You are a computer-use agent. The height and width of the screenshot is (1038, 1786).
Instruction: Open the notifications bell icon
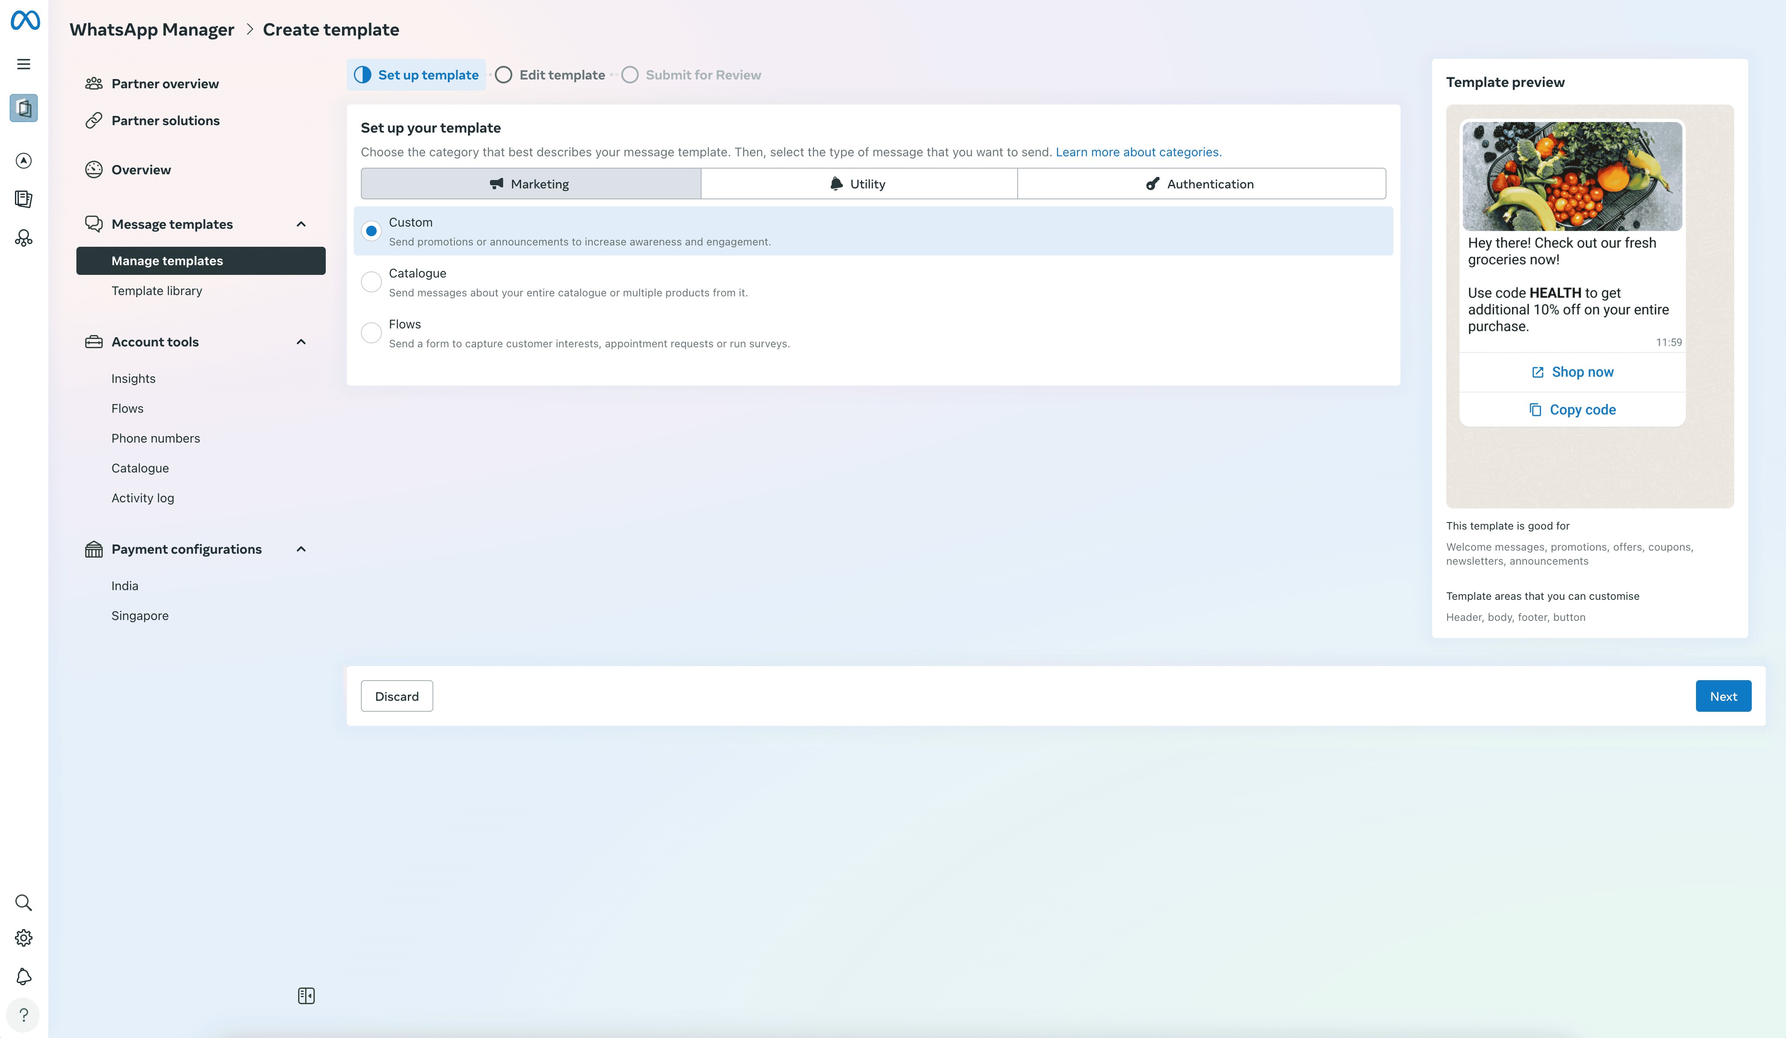pyautogui.click(x=23, y=977)
